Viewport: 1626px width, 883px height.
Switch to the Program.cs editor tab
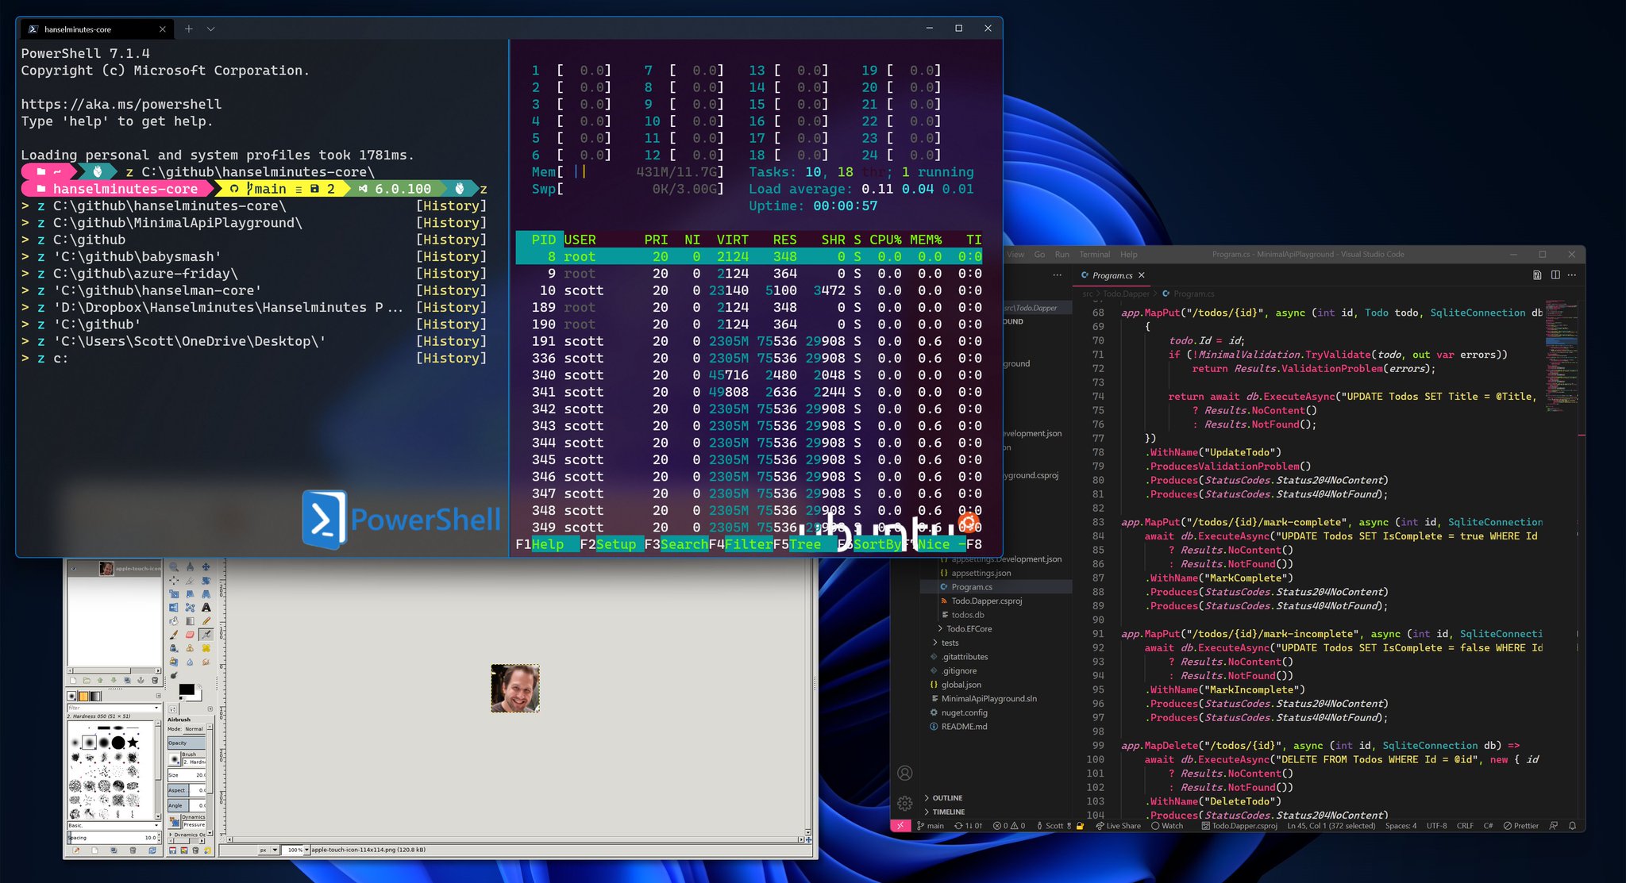click(x=1112, y=275)
